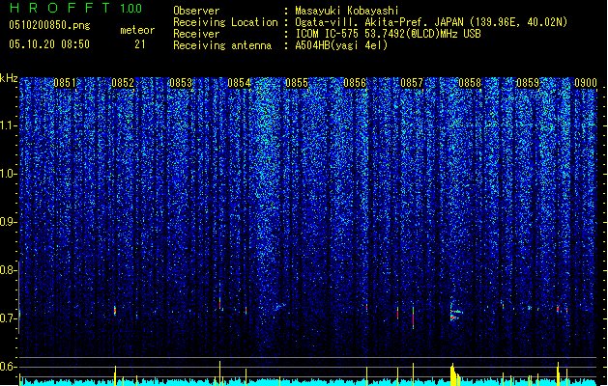
Task: Click time marker 0852
Action: click(123, 83)
